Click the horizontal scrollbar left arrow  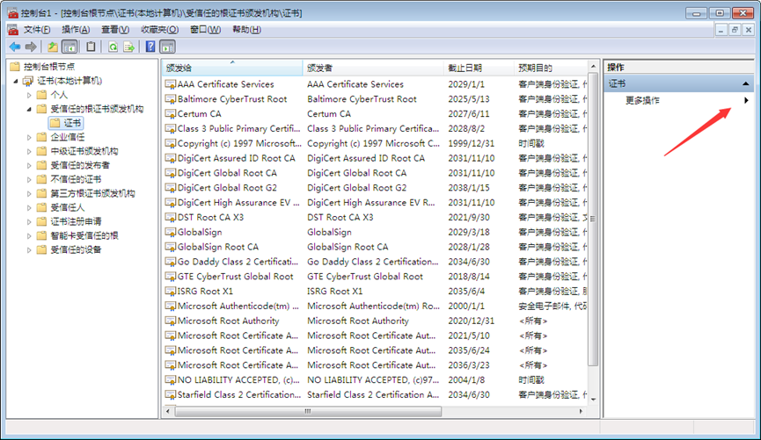pos(168,411)
